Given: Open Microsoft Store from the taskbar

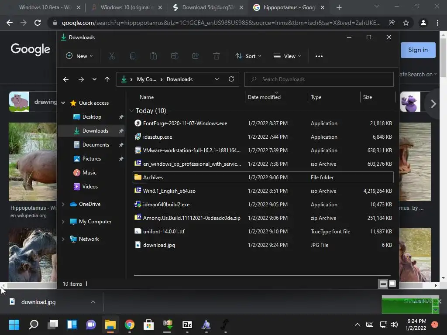Looking at the screenshot, I should 148,325.
